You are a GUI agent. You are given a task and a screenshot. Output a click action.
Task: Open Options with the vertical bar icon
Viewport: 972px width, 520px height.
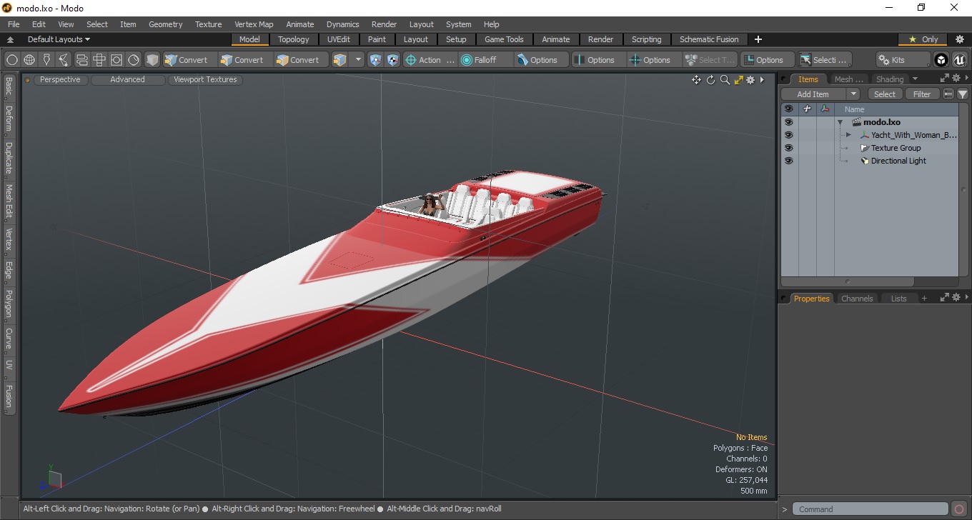[598, 60]
